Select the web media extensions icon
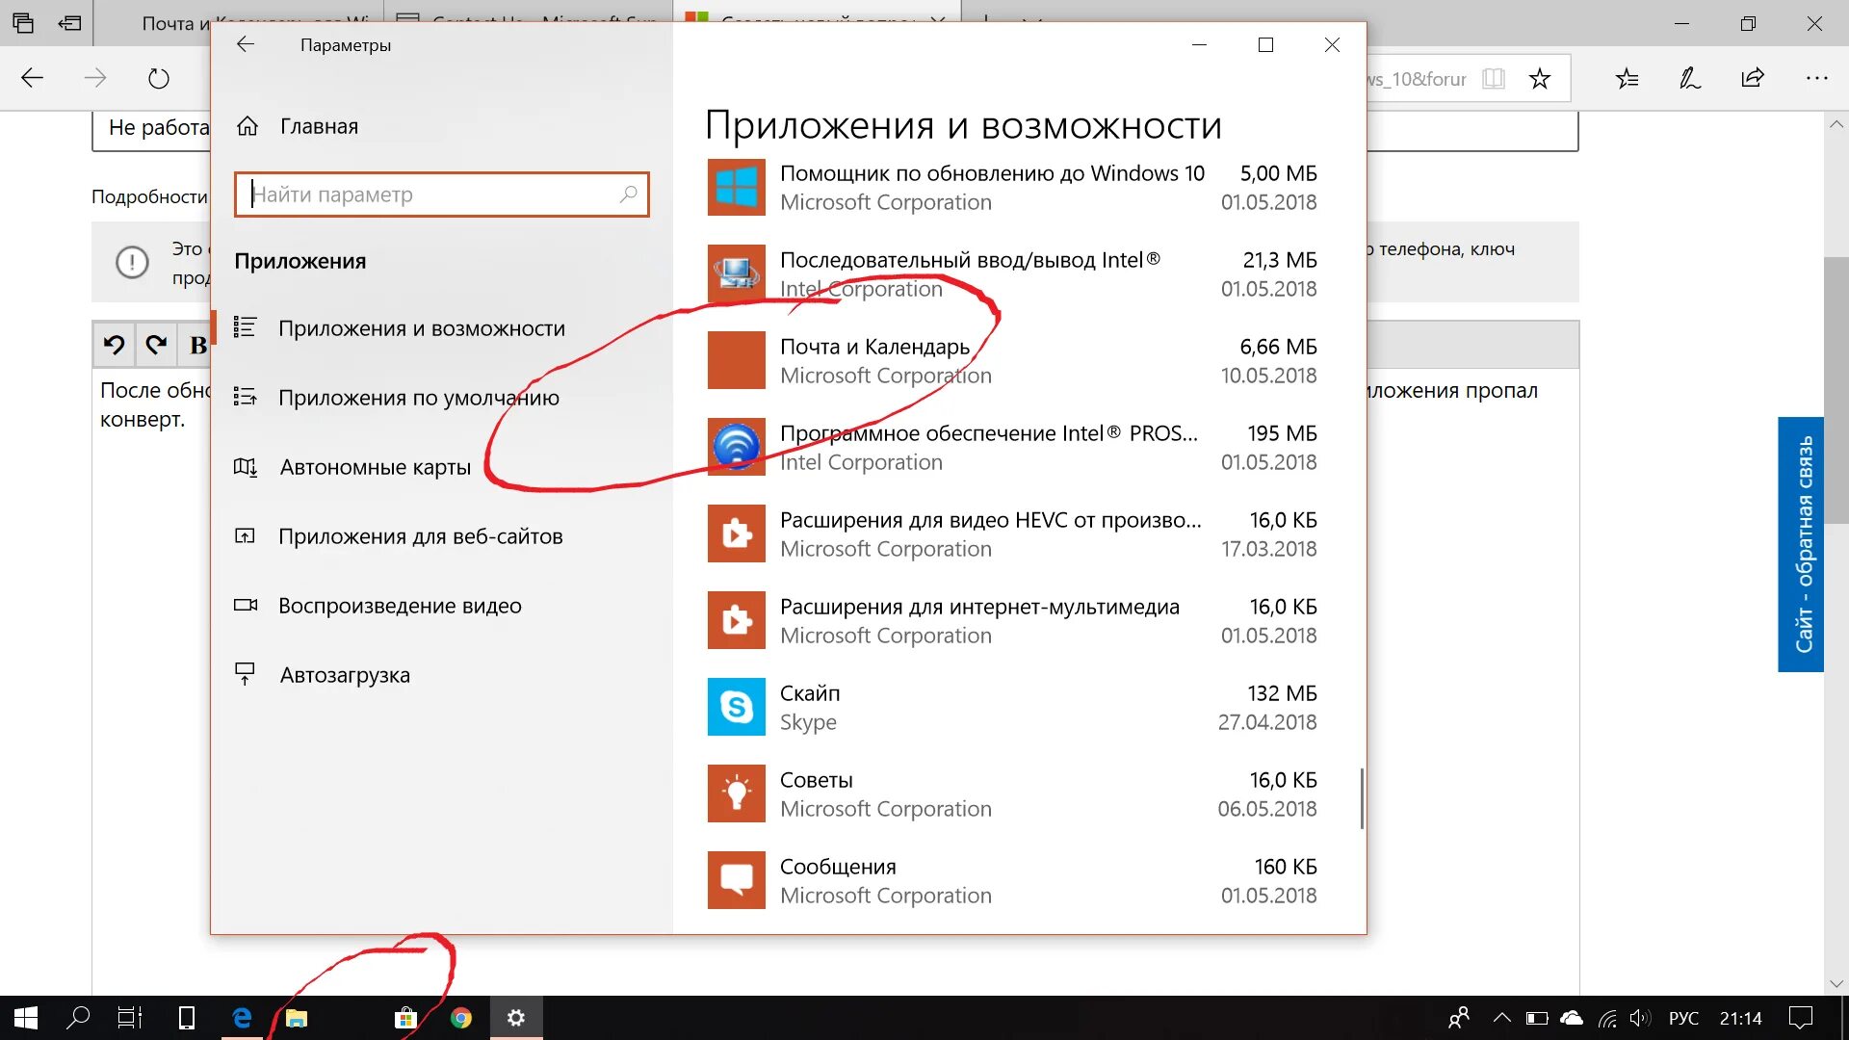Viewport: 1849px width, 1040px height. click(737, 620)
